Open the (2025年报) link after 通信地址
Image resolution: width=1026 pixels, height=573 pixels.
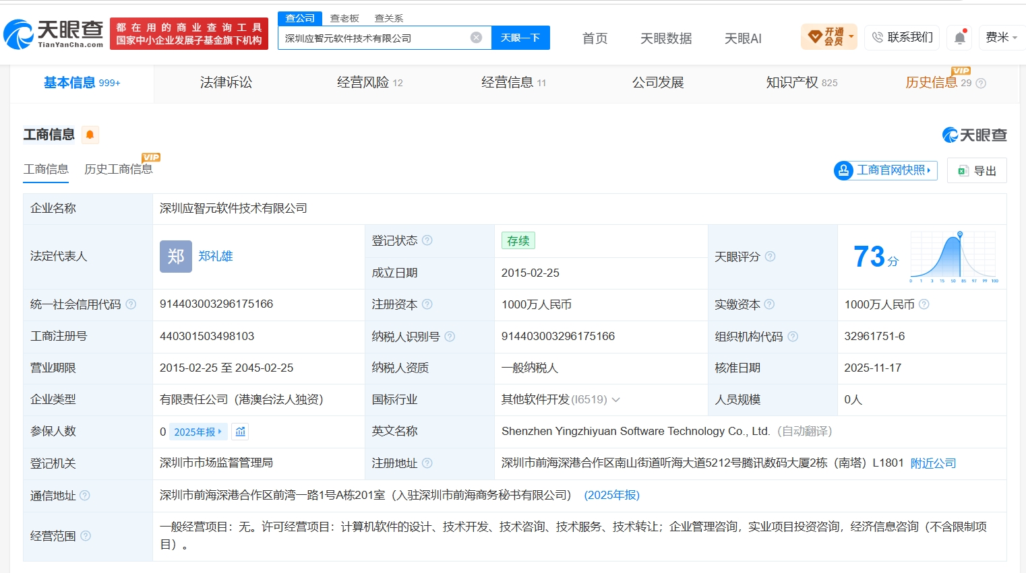(612, 496)
